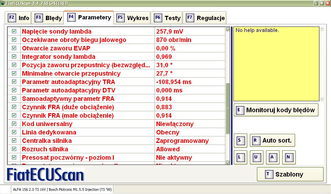This screenshot has width=331, height=194.
Task: Select the -108,954 ms TRA value
Action: coord(190,82)
